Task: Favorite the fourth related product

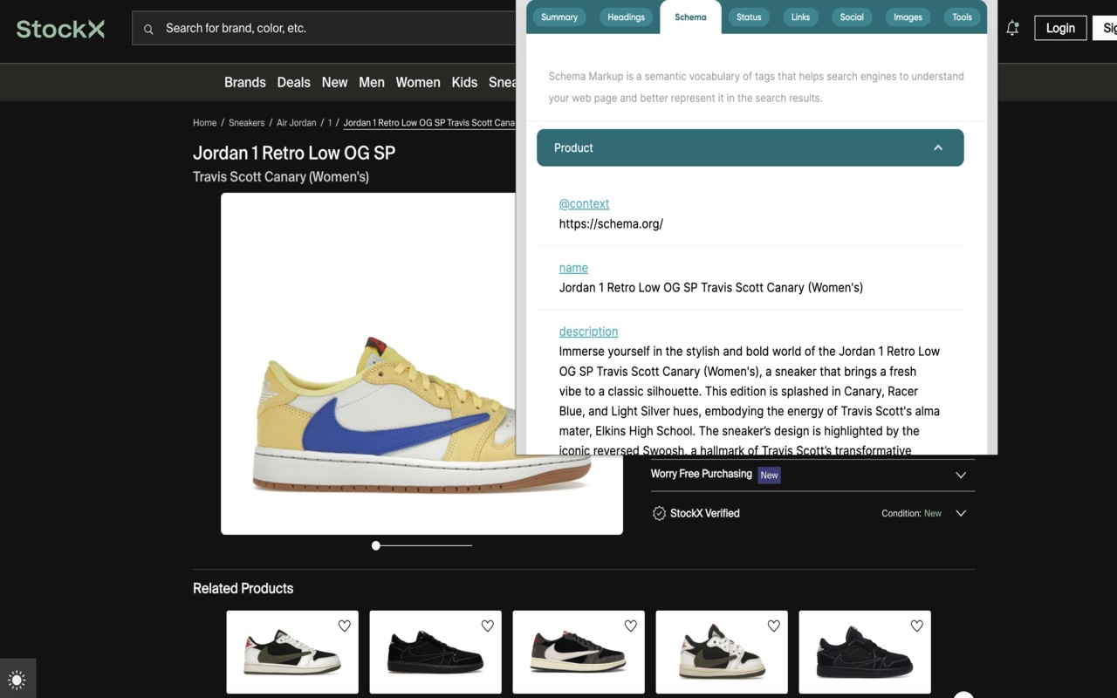Action: [x=774, y=626]
